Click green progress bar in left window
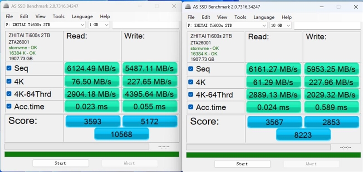 click(92, 154)
